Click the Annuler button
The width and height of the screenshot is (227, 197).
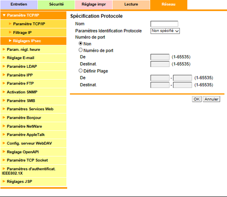point(211,99)
